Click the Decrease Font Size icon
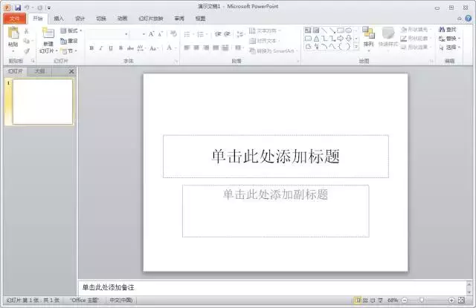This screenshot has width=476, height=308. point(161,34)
